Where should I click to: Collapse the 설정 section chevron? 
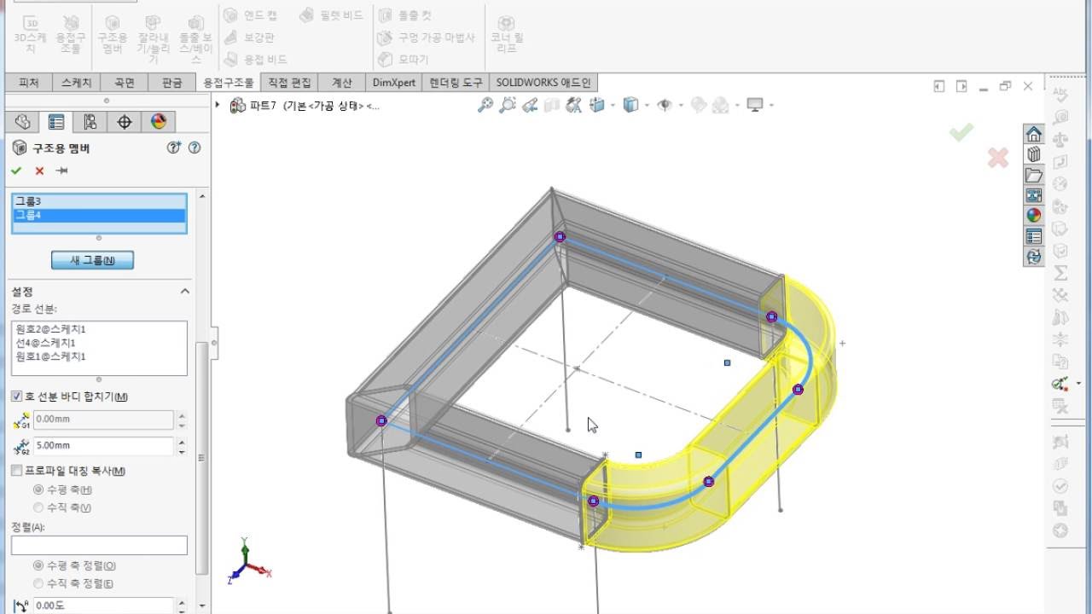[x=184, y=291]
